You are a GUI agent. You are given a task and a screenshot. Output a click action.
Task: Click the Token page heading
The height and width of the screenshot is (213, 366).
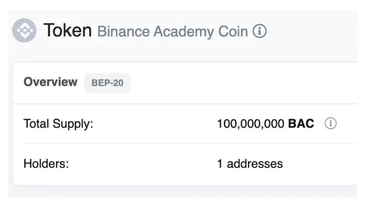68,30
